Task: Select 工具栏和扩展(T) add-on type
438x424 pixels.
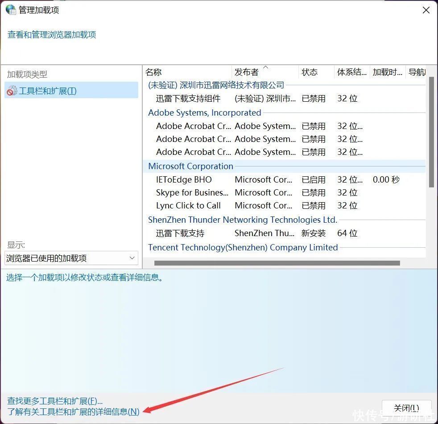Action: tap(71, 91)
